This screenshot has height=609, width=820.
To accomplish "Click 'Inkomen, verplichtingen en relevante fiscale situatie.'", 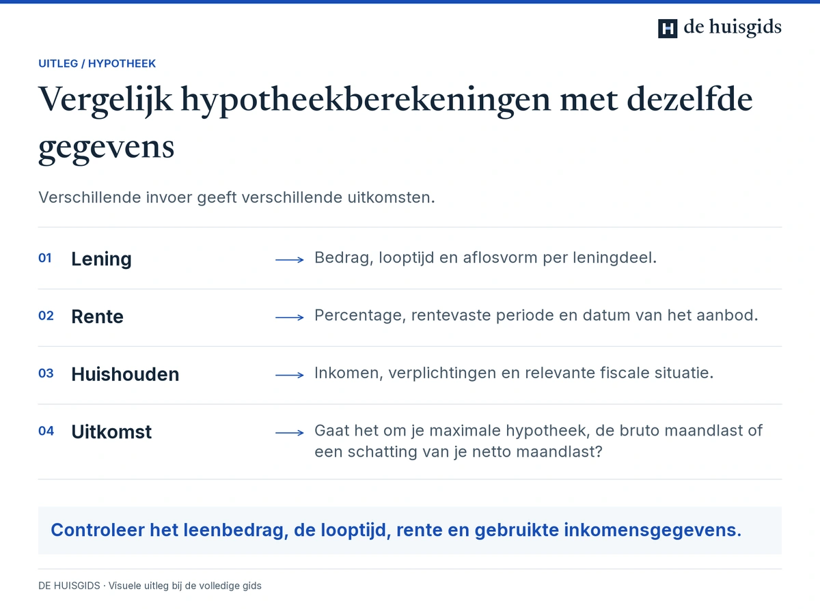I will [x=514, y=373].
